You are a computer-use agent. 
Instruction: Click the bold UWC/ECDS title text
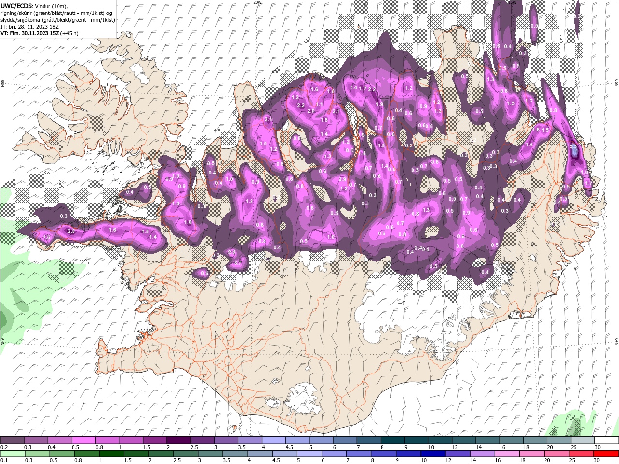[x=16, y=6]
